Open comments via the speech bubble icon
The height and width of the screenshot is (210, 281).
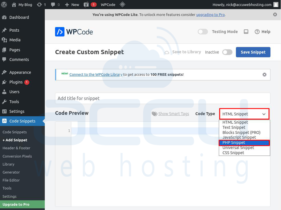(x=53, y=4)
